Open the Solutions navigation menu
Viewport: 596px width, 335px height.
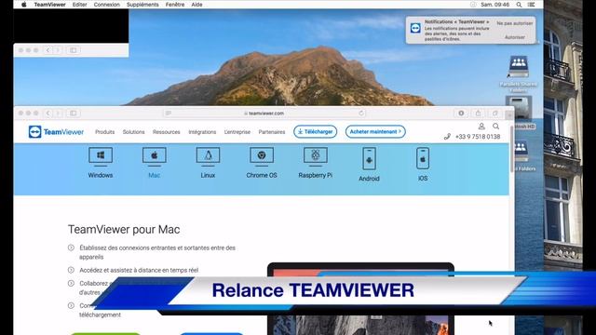click(x=133, y=132)
